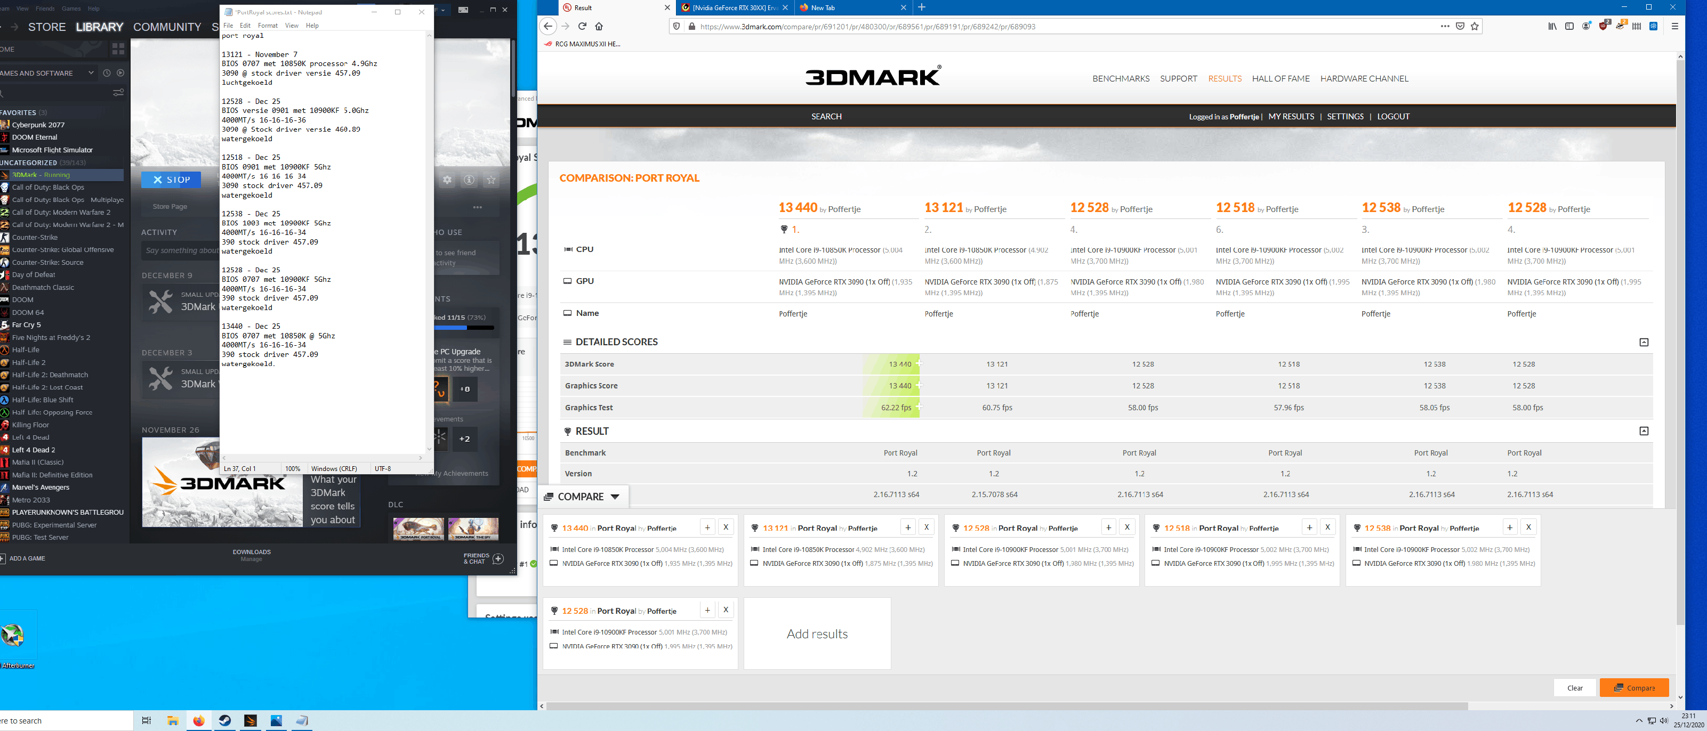
Task: Toggle Steam ready-to-play filter icon
Action: tap(120, 73)
